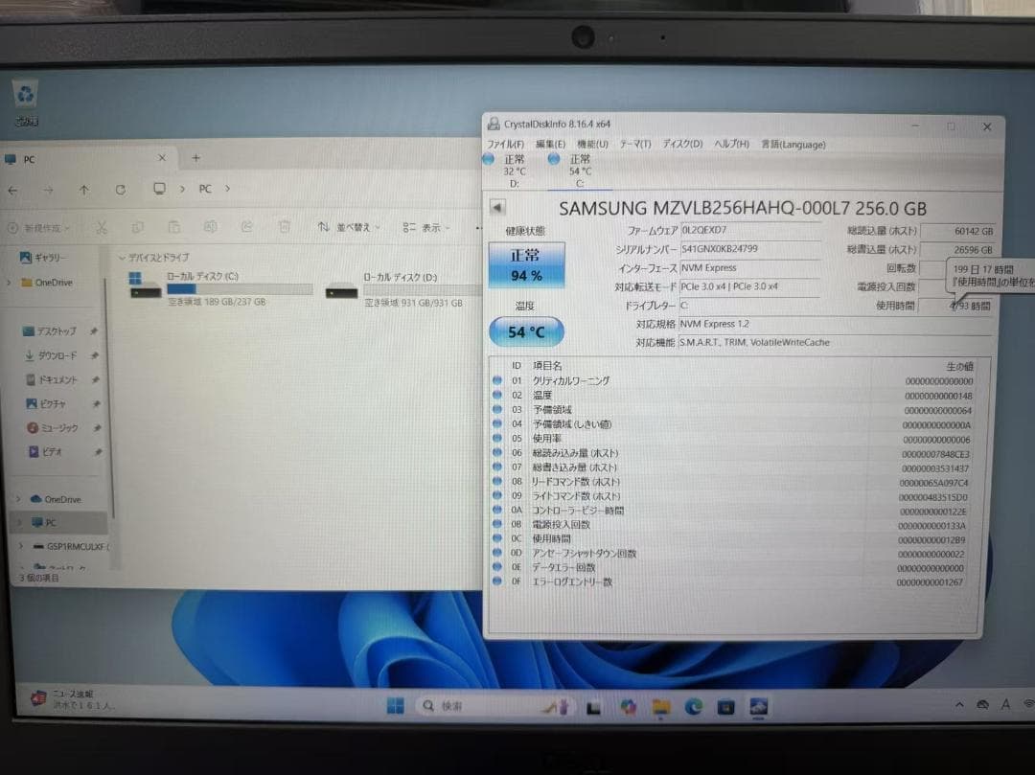Viewport: 1035px width, 775px height.
Task: Click the delete icon in Explorer toolbar
Action: (284, 227)
